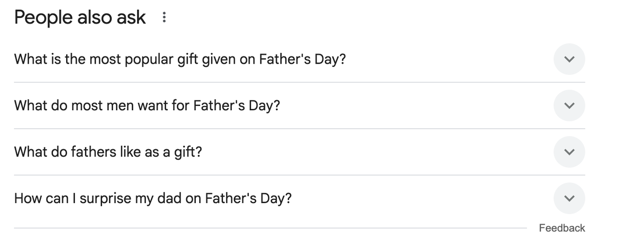Open the three-dot menu beside People also ask
This screenshot has height=239, width=622.
pyautogui.click(x=164, y=18)
